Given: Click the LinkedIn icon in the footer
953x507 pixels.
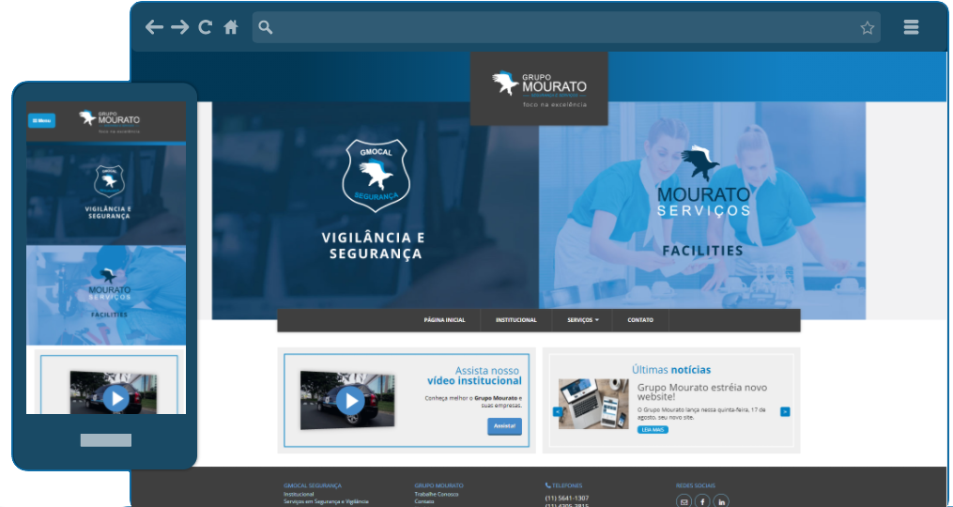Looking at the screenshot, I should tap(721, 501).
